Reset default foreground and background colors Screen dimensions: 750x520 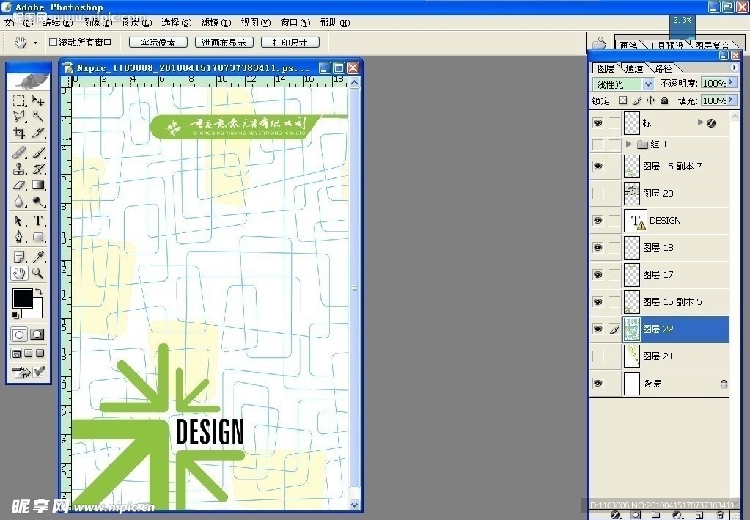coord(15,315)
